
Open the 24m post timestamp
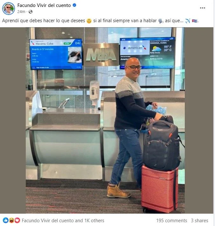point(21,12)
